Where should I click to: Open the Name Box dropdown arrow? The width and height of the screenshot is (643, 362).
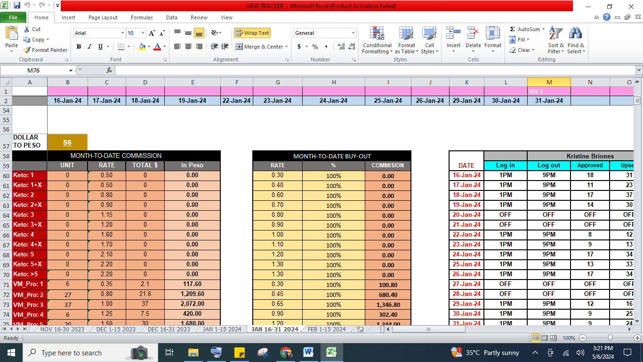point(71,70)
